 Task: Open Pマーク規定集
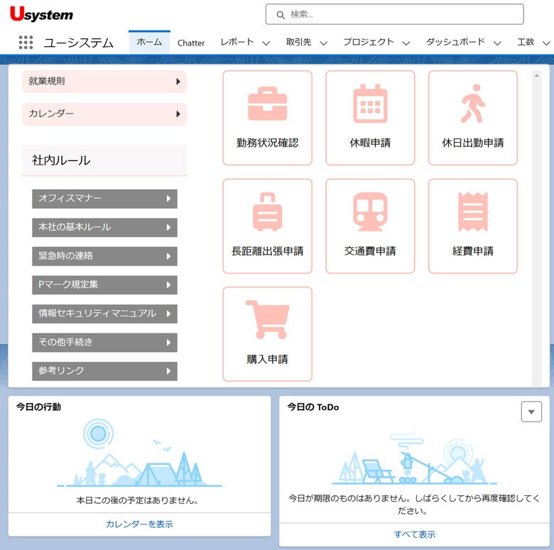coord(104,285)
